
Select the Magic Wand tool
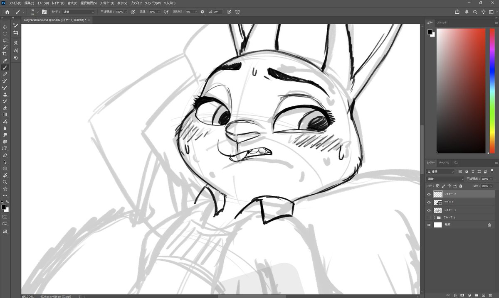5,47
